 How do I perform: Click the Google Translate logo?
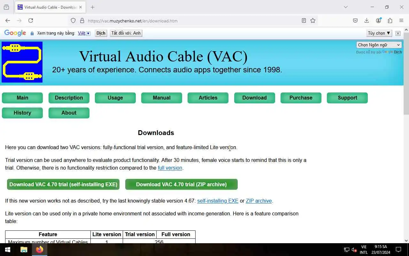pos(15,33)
